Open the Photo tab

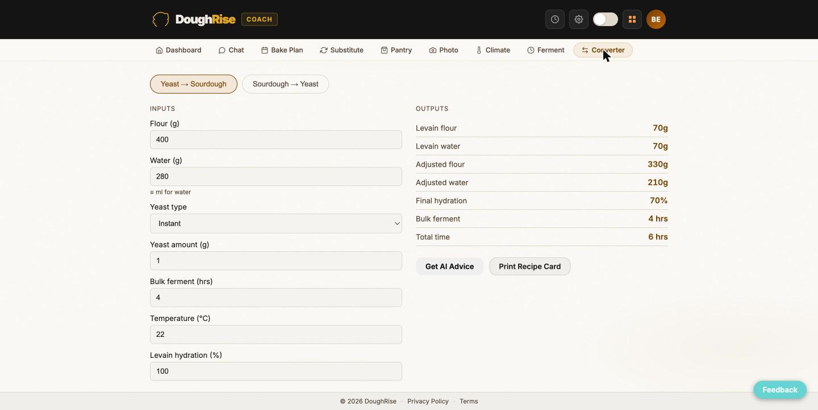pyautogui.click(x=444, y=50)
